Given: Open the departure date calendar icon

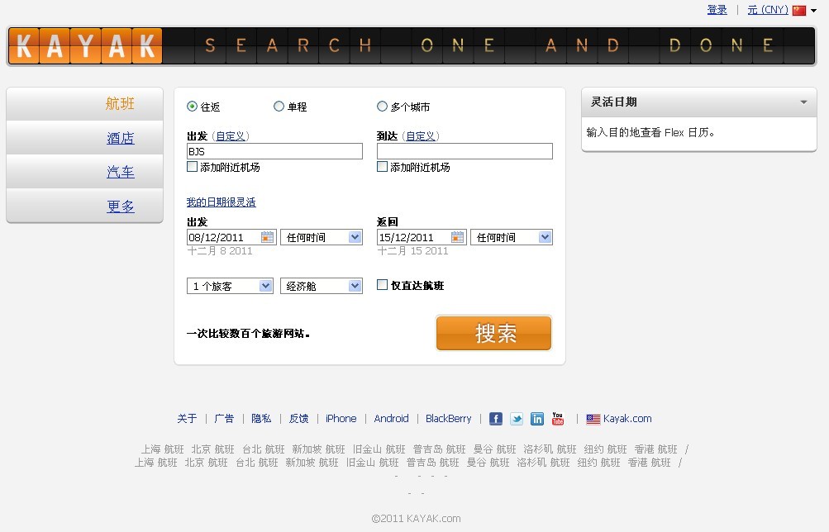Looking at the screenshot, I should pyautogui.click(x=268, y=237).
